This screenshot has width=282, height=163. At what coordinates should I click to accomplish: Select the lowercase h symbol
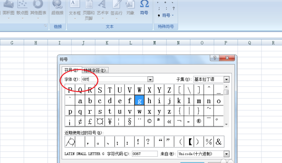pos(149,100)
